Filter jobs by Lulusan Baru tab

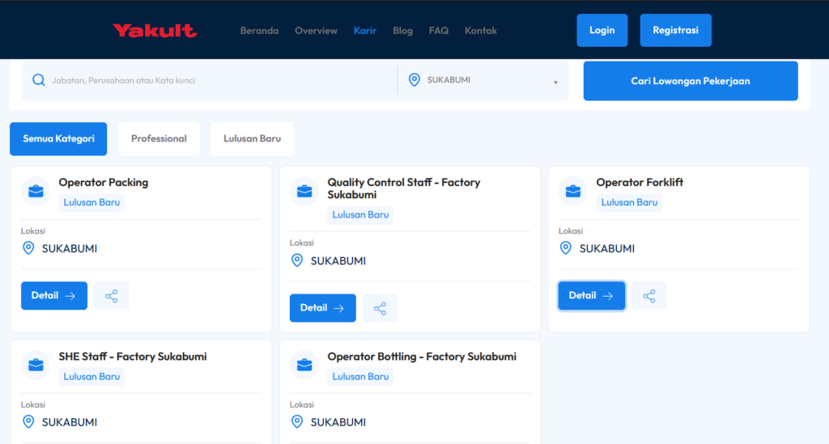252,139
